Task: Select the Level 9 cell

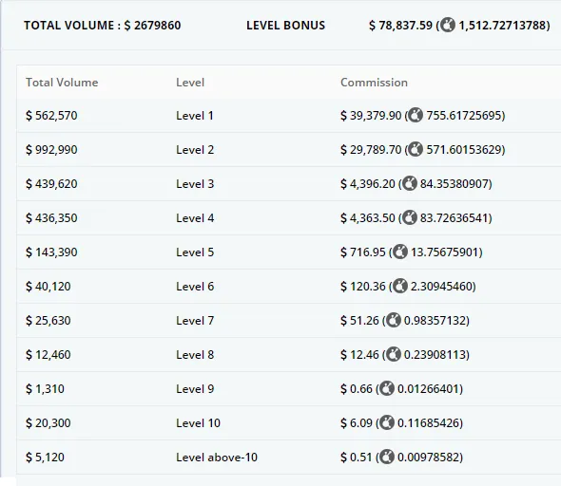Action: click(195, 388)
